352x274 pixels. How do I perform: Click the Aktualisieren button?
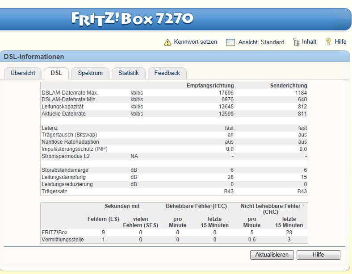point(272,255)
